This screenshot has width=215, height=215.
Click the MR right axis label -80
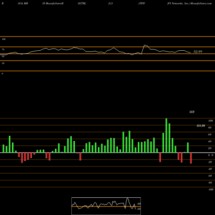[210, 183]
